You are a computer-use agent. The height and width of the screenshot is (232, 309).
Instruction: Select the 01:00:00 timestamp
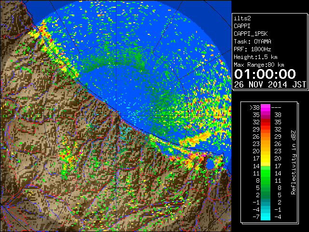click(265, 74)
